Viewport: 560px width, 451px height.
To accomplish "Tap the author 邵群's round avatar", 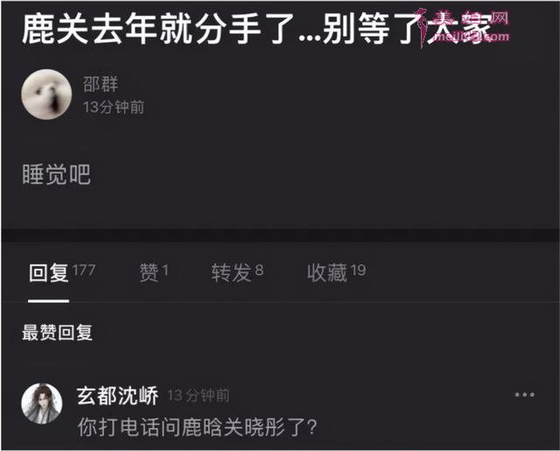I will pyautogui.click(x=46, y=95).
